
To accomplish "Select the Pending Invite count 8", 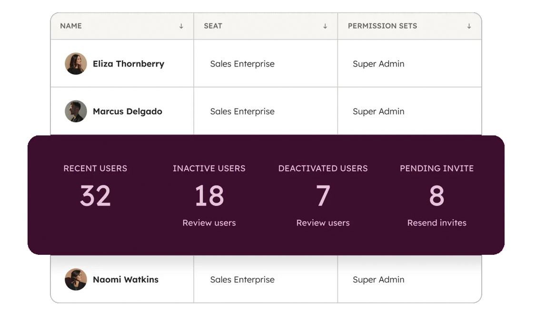I will coord(436,196).
